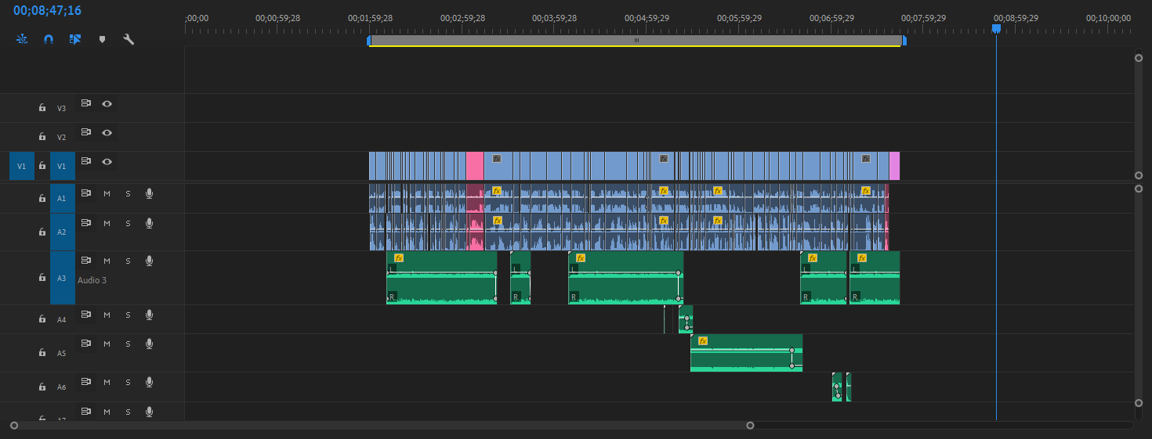Mute track A1
The height and width of the screenshot is (439, 1152).
(107, 194)
